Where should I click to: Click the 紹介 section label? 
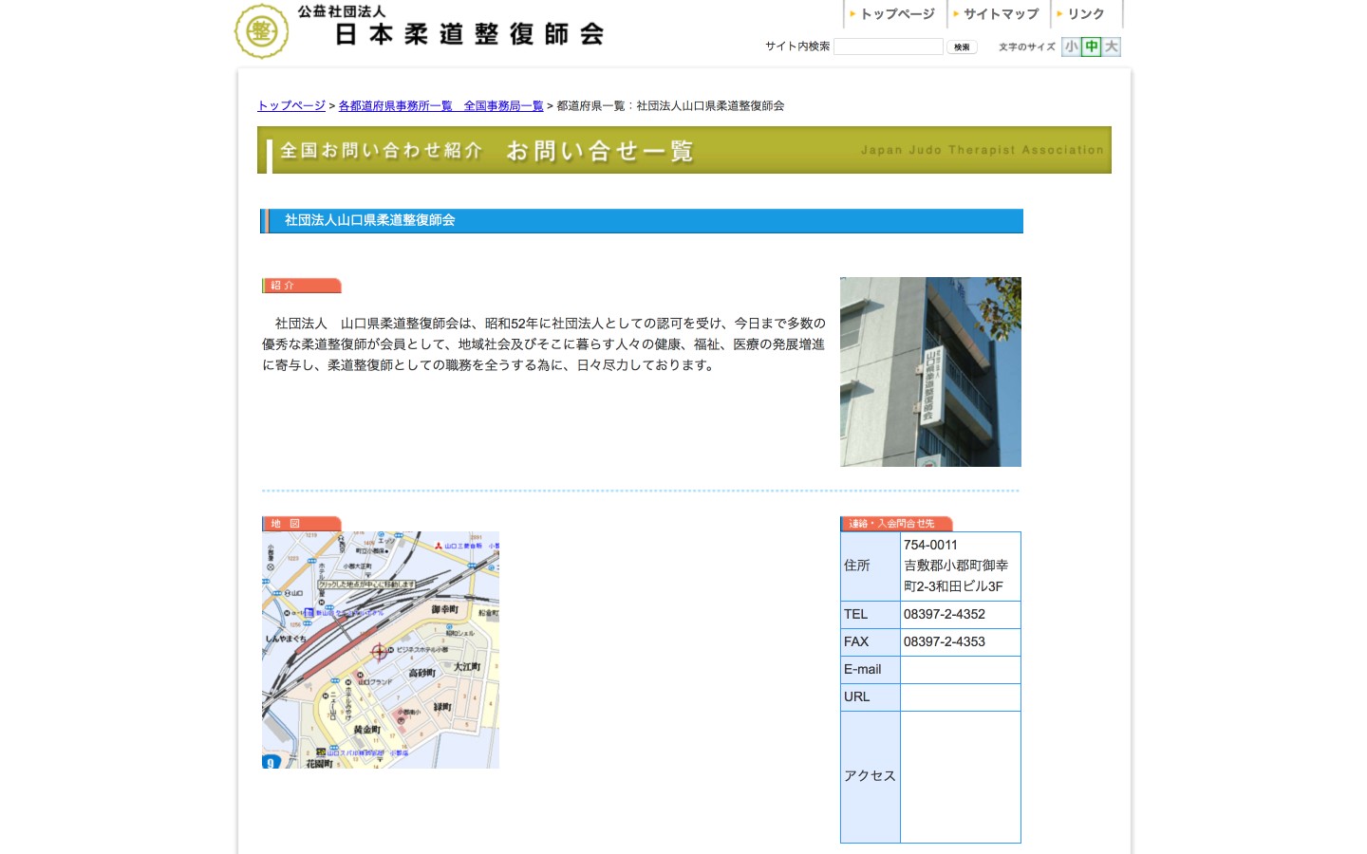[302, 286]
